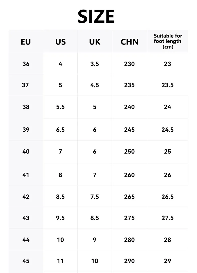
Task: Click the UK column header
Action: (95, 42)
